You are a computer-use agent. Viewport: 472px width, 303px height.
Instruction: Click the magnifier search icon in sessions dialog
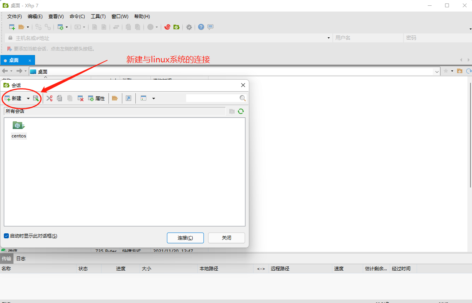243,99
